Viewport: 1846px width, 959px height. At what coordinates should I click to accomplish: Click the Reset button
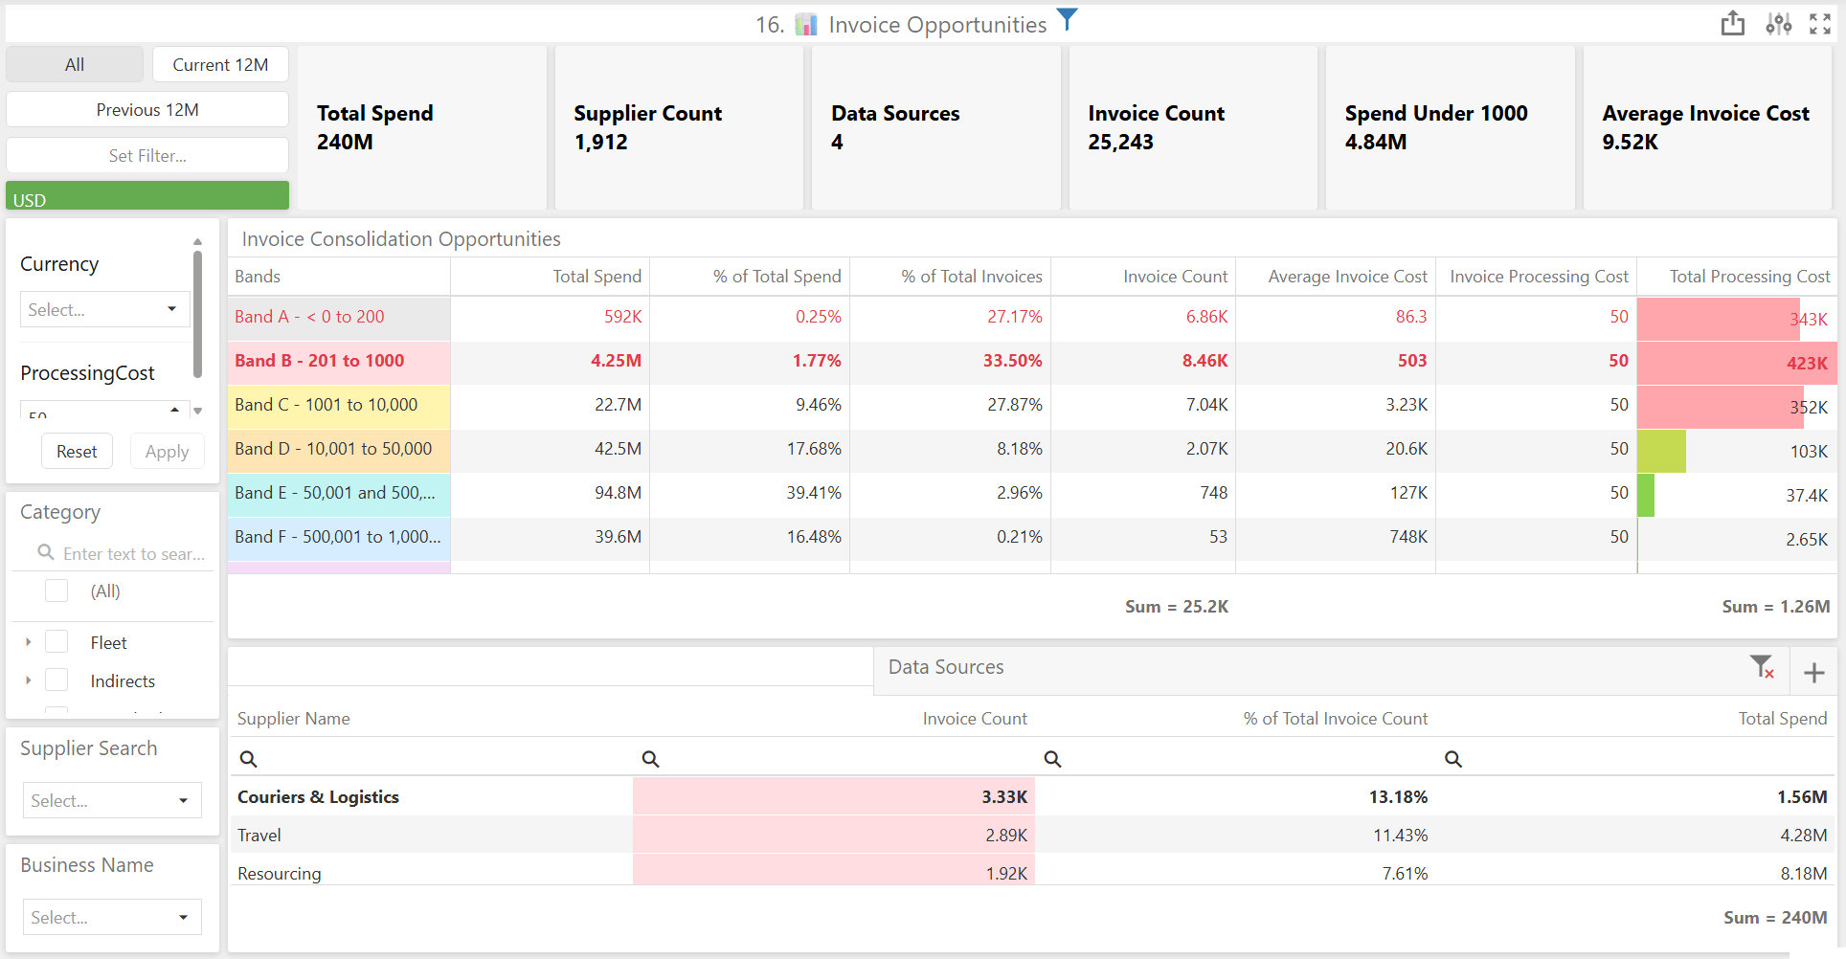(77, 451)
